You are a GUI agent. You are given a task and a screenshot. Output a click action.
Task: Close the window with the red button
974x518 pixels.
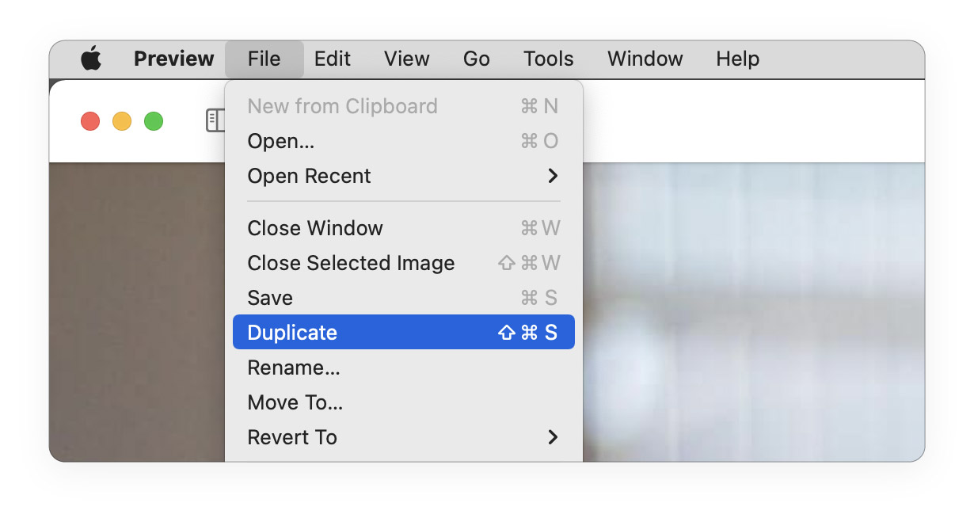(90, 121)
